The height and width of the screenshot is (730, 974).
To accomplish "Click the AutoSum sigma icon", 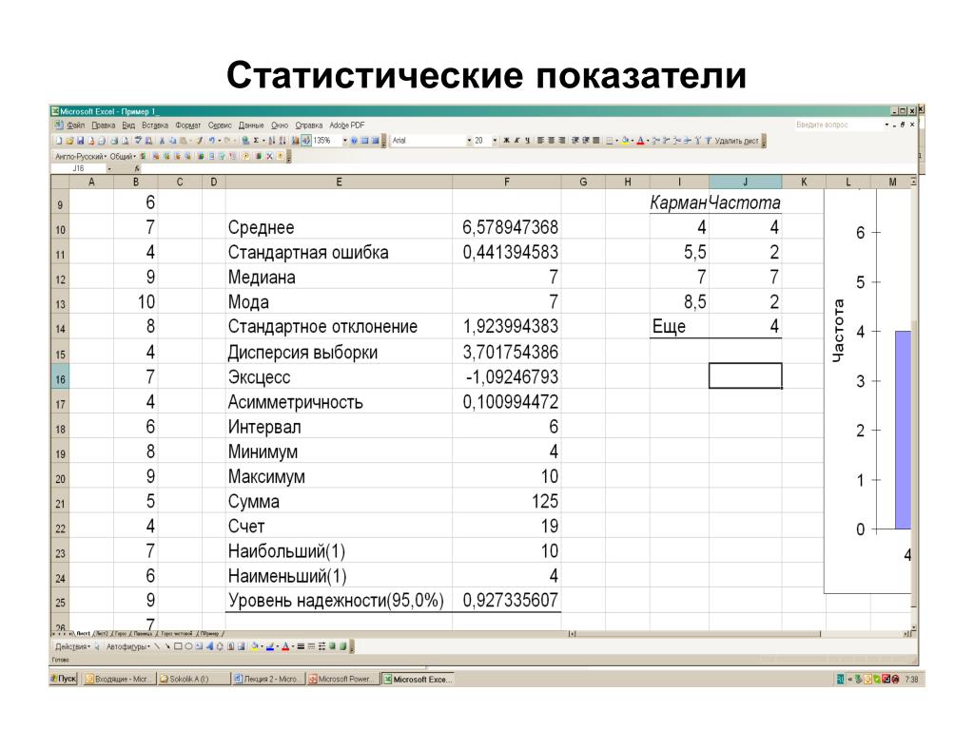I will tap(256, 141).
